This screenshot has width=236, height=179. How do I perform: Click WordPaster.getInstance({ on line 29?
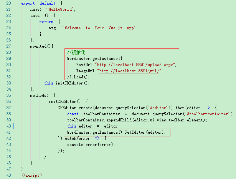(x=95, y=59)
